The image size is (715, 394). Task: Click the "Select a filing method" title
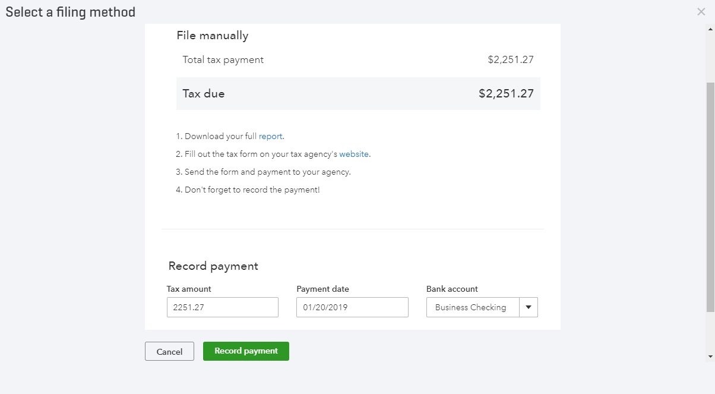pyautogui.click(x=71, y=12)
